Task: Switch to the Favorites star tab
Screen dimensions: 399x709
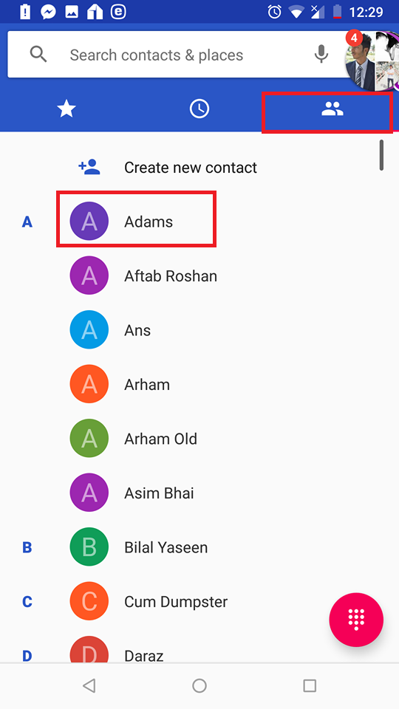Action: pos(66,109)
